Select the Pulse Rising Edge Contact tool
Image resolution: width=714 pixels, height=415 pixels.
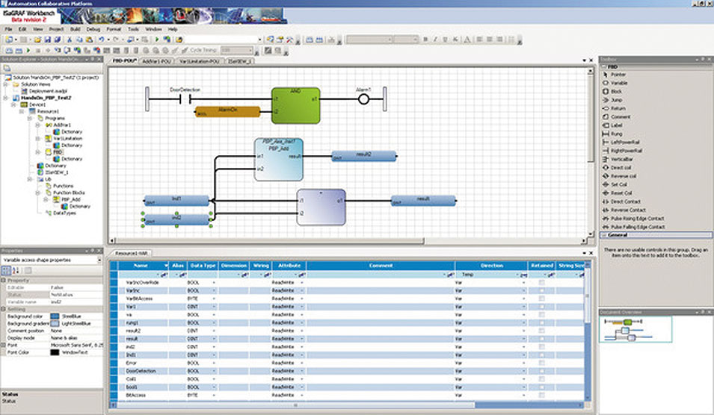coord(637,218)
